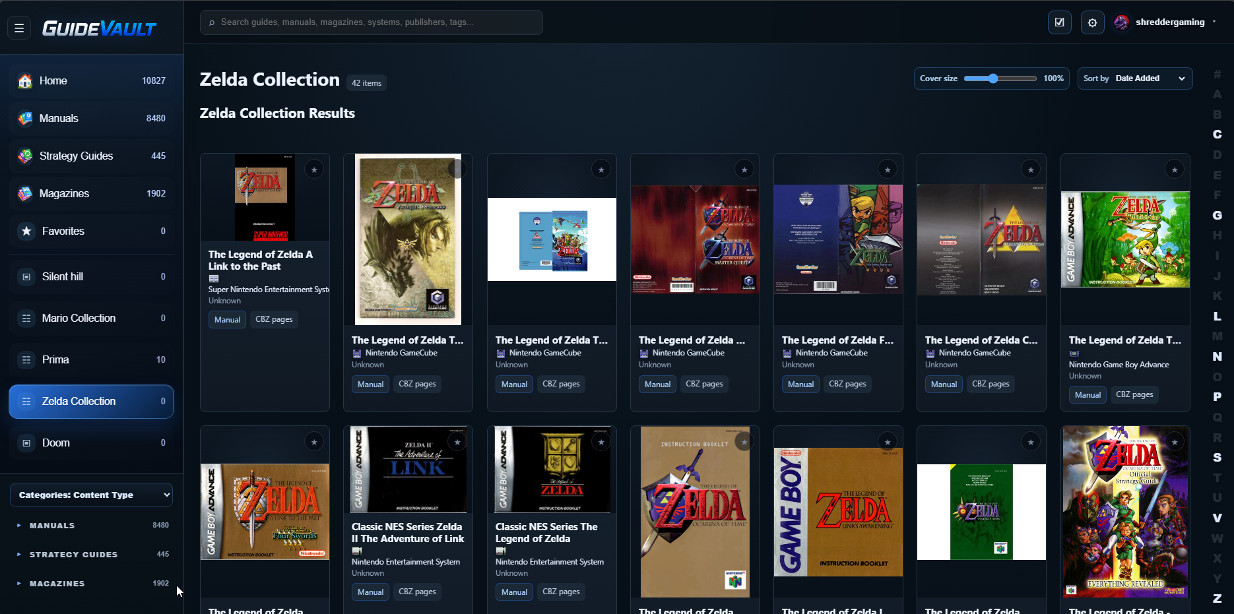Viewport: 1234px width, 614px height.
Task: Open Prima collection in sidebar
Action: (91, 360)
